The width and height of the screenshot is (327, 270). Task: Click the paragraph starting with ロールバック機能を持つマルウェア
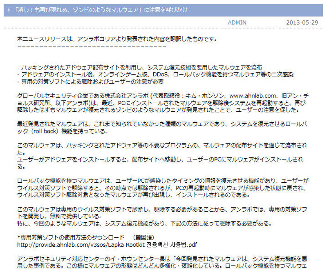coord(161,188)
